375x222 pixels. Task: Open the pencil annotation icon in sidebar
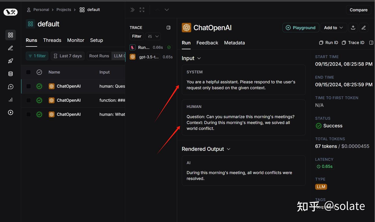pos(10,48)
